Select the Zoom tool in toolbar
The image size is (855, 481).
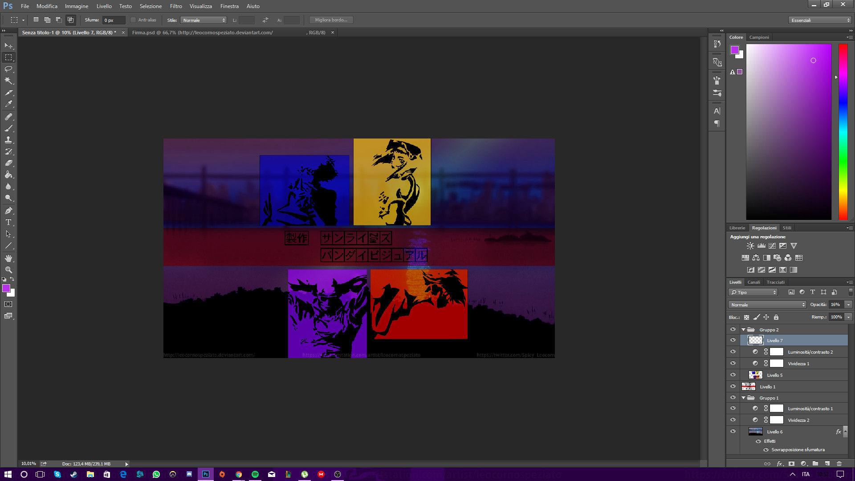(8, 270)
